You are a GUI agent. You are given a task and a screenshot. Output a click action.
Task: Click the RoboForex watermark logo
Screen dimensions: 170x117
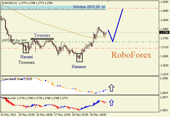click(x=131, y=55)
